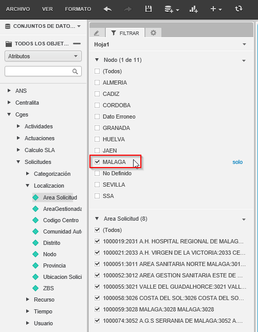Open the add dataset icon menu
The height and width of the screenshot is (332, 258).
[x=172, y=9]
